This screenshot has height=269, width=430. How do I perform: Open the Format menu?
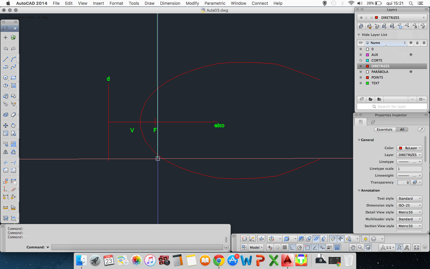[x=116, y=3]
